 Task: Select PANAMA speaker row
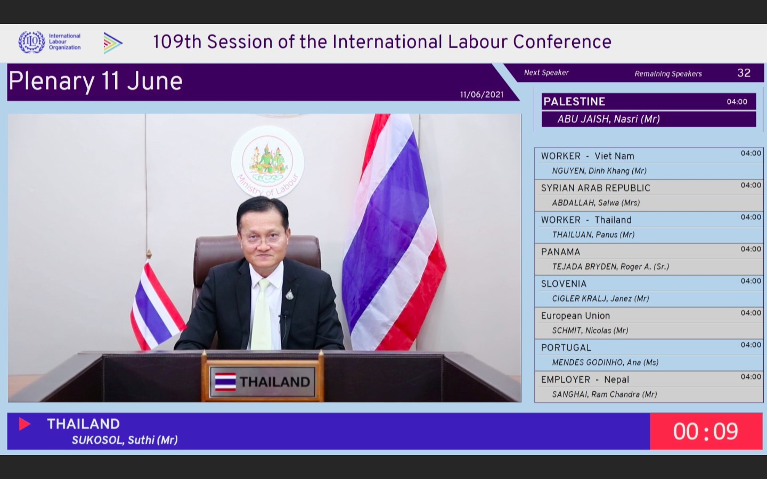click(648, 259)
